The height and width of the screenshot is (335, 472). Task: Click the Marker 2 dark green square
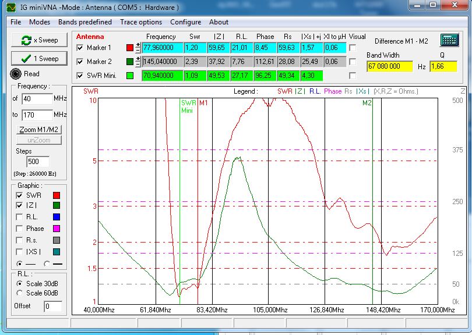click(129, 62)
